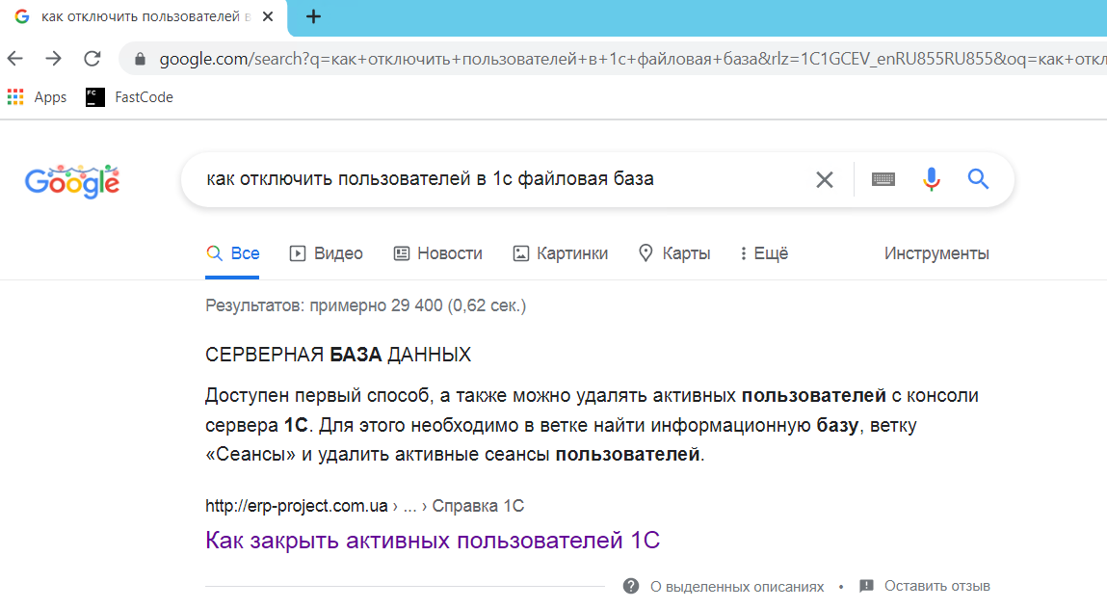This screenshot has width=1107, height=609.
Task: Switch to Новости results tab
Action: pos(437,253)
